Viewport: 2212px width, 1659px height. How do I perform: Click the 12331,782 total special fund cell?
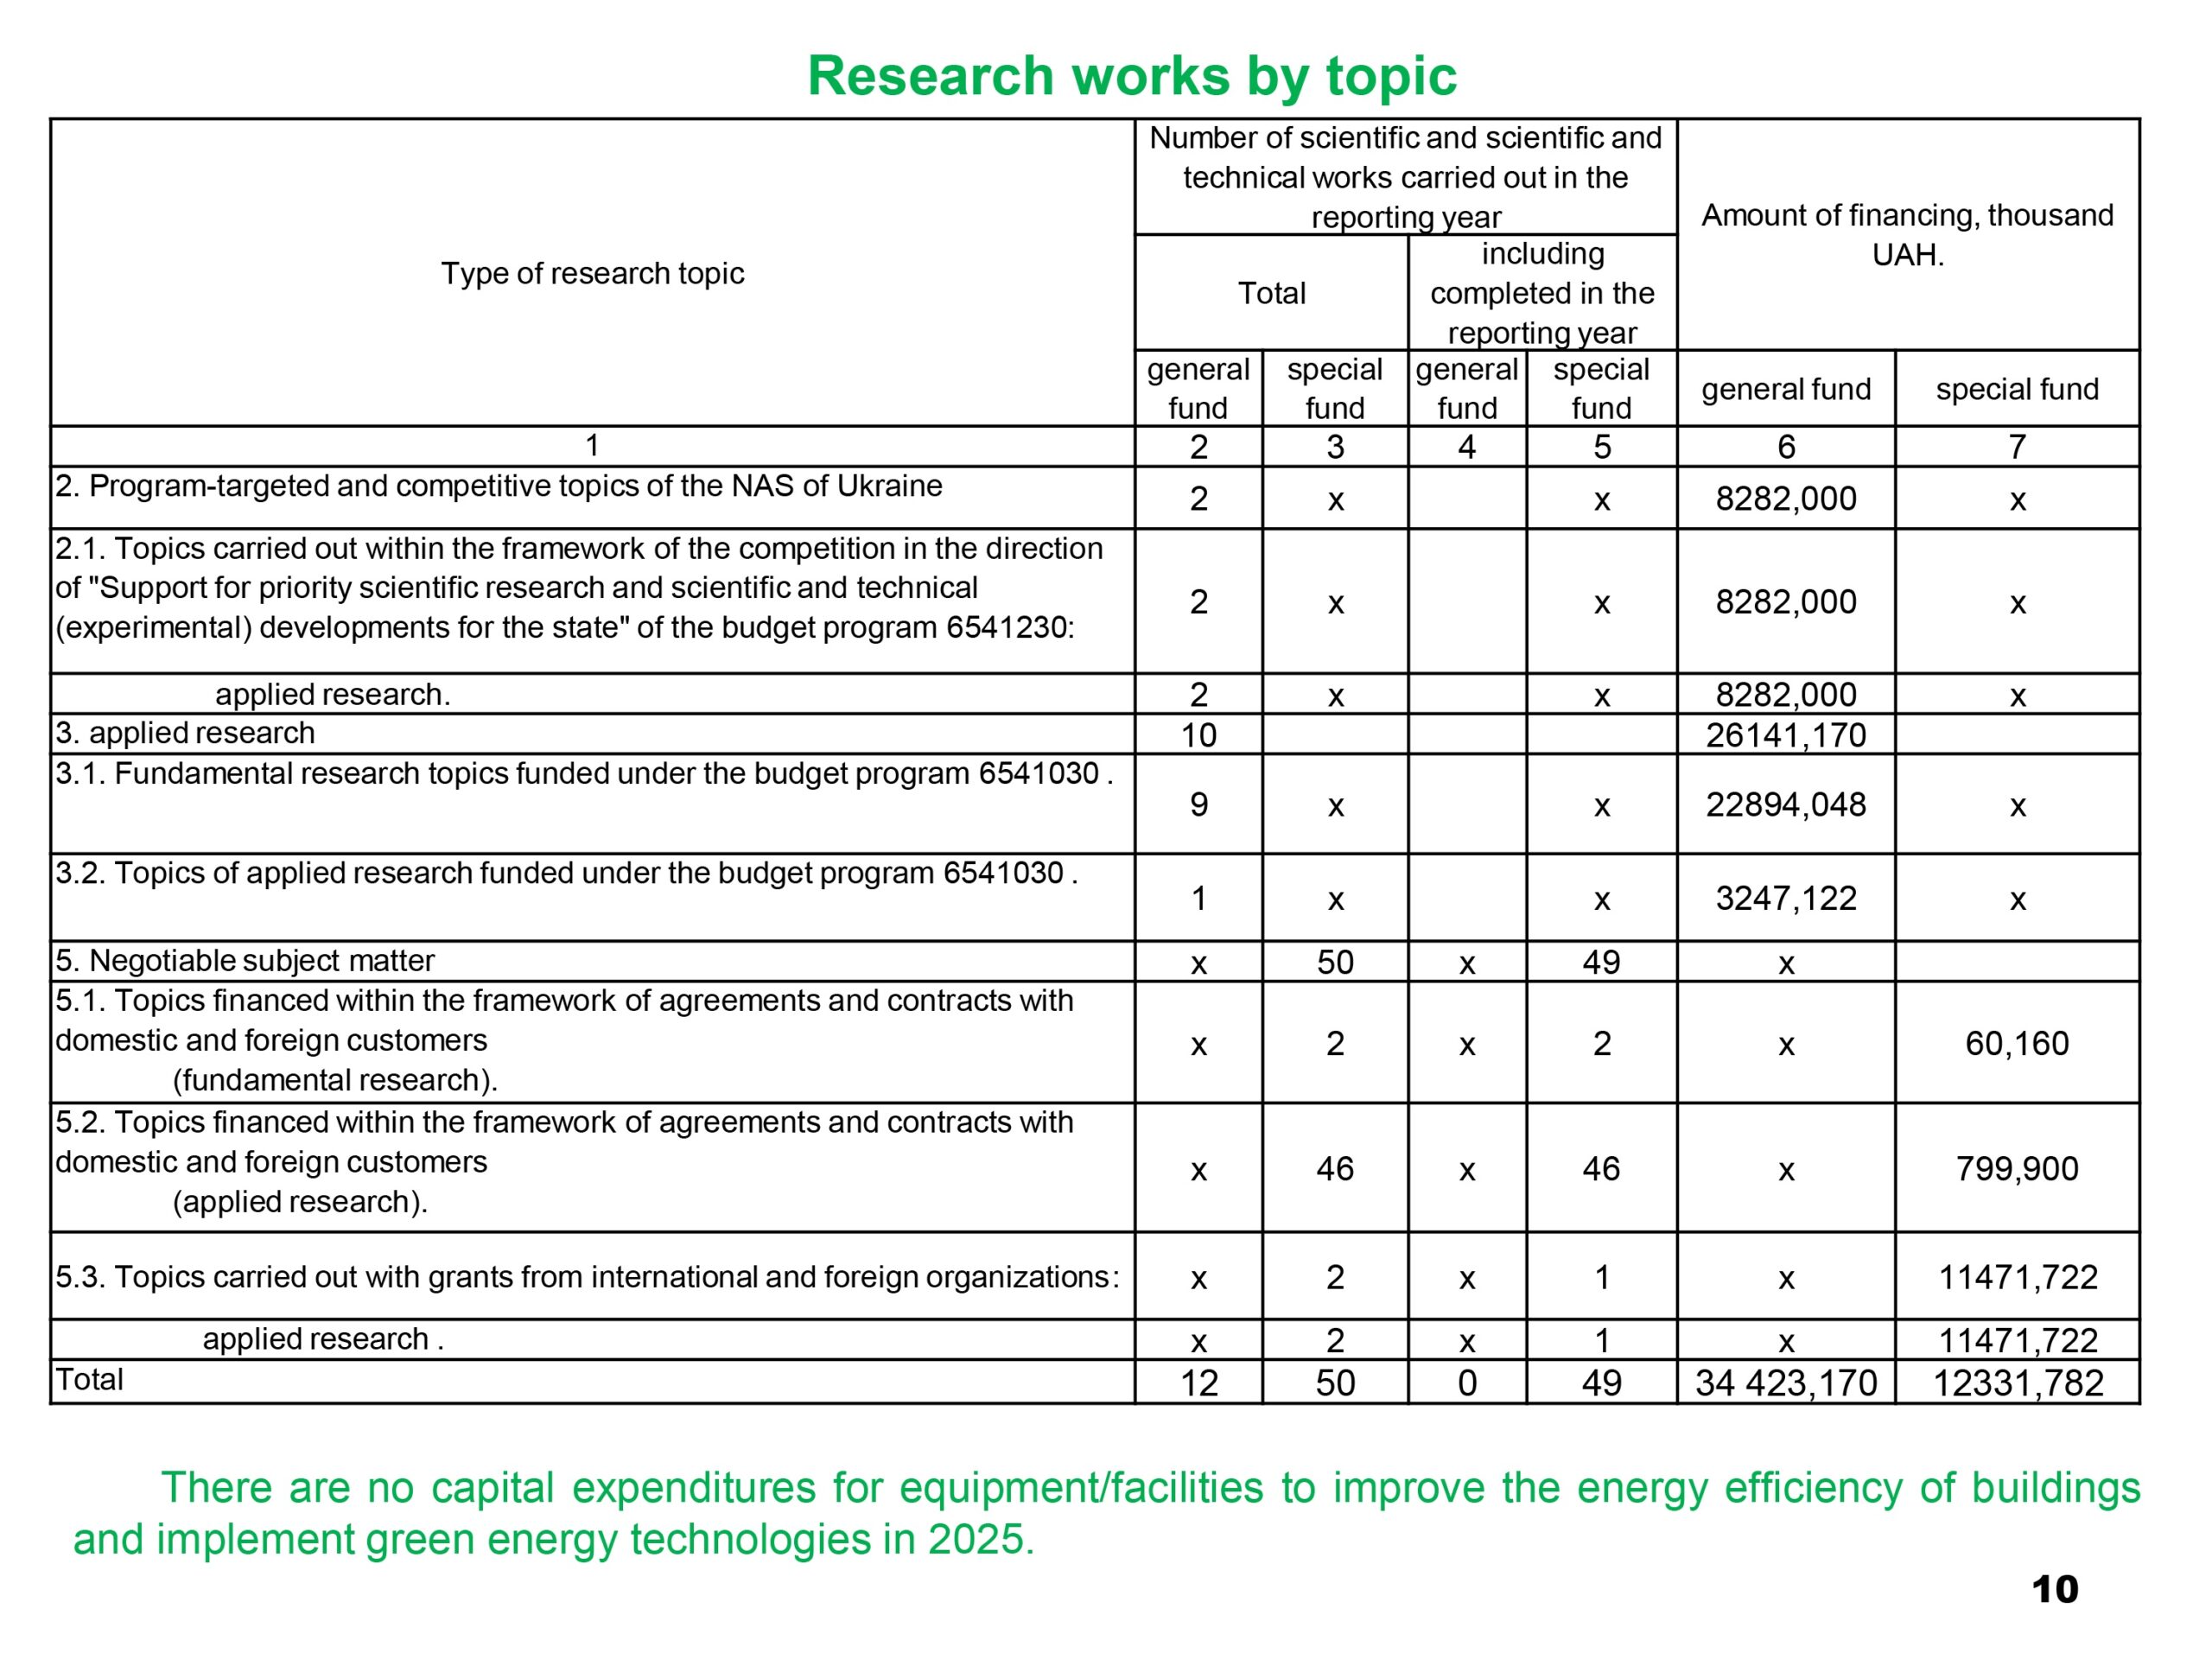(2017, 1382)
